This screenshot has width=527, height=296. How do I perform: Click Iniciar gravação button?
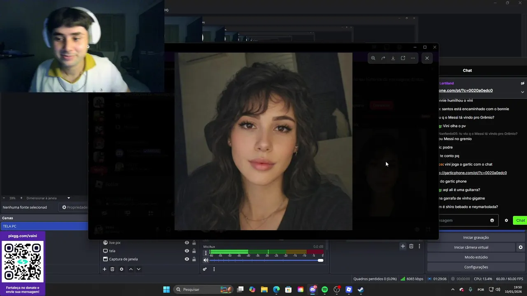tap(476, 237)
